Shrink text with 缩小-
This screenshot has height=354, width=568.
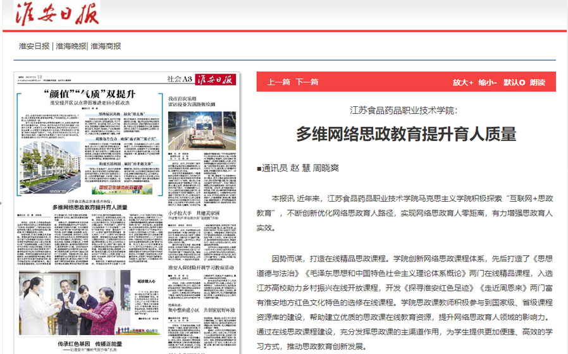click(488, 82)
